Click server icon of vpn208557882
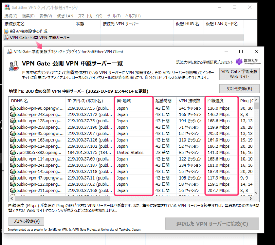The height and width of the screenshot is (245, 275). point(13,152)
